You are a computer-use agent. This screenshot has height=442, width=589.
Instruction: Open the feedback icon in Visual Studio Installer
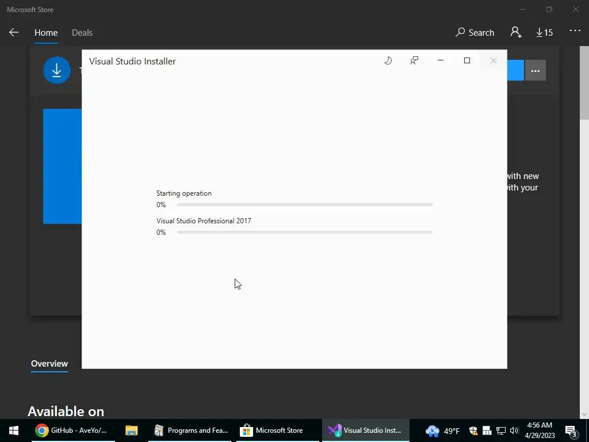(x=414, y=60)
